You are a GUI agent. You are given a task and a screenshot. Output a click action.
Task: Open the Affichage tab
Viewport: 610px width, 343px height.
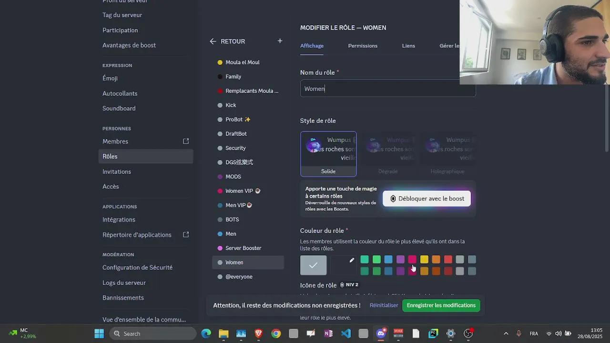(x=312, y=46)
